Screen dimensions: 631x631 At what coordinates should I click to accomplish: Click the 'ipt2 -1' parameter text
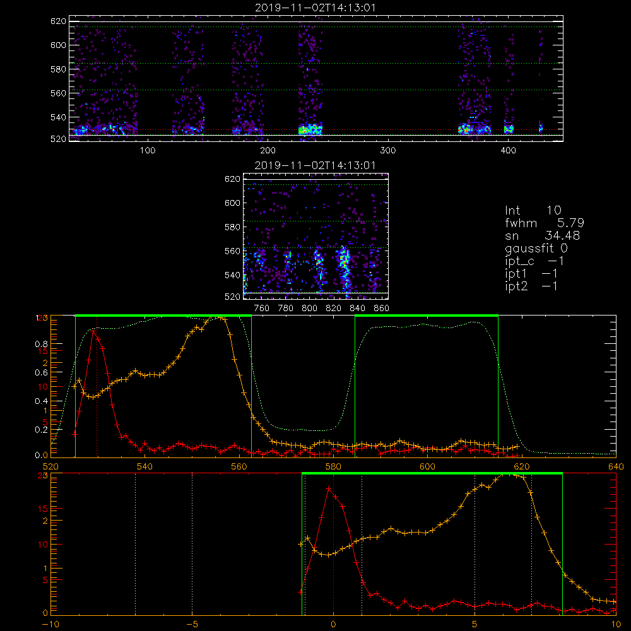531,286
